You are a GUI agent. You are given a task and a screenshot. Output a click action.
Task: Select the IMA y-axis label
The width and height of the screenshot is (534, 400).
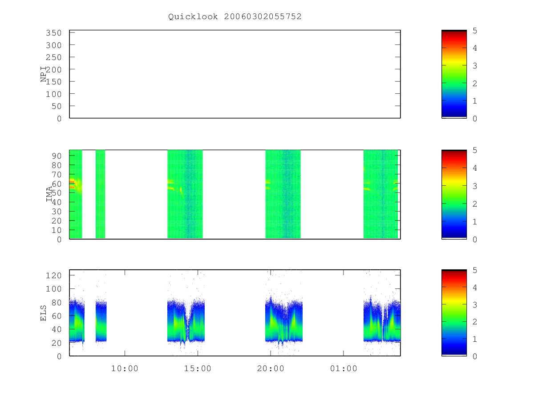tap(49, 194)
